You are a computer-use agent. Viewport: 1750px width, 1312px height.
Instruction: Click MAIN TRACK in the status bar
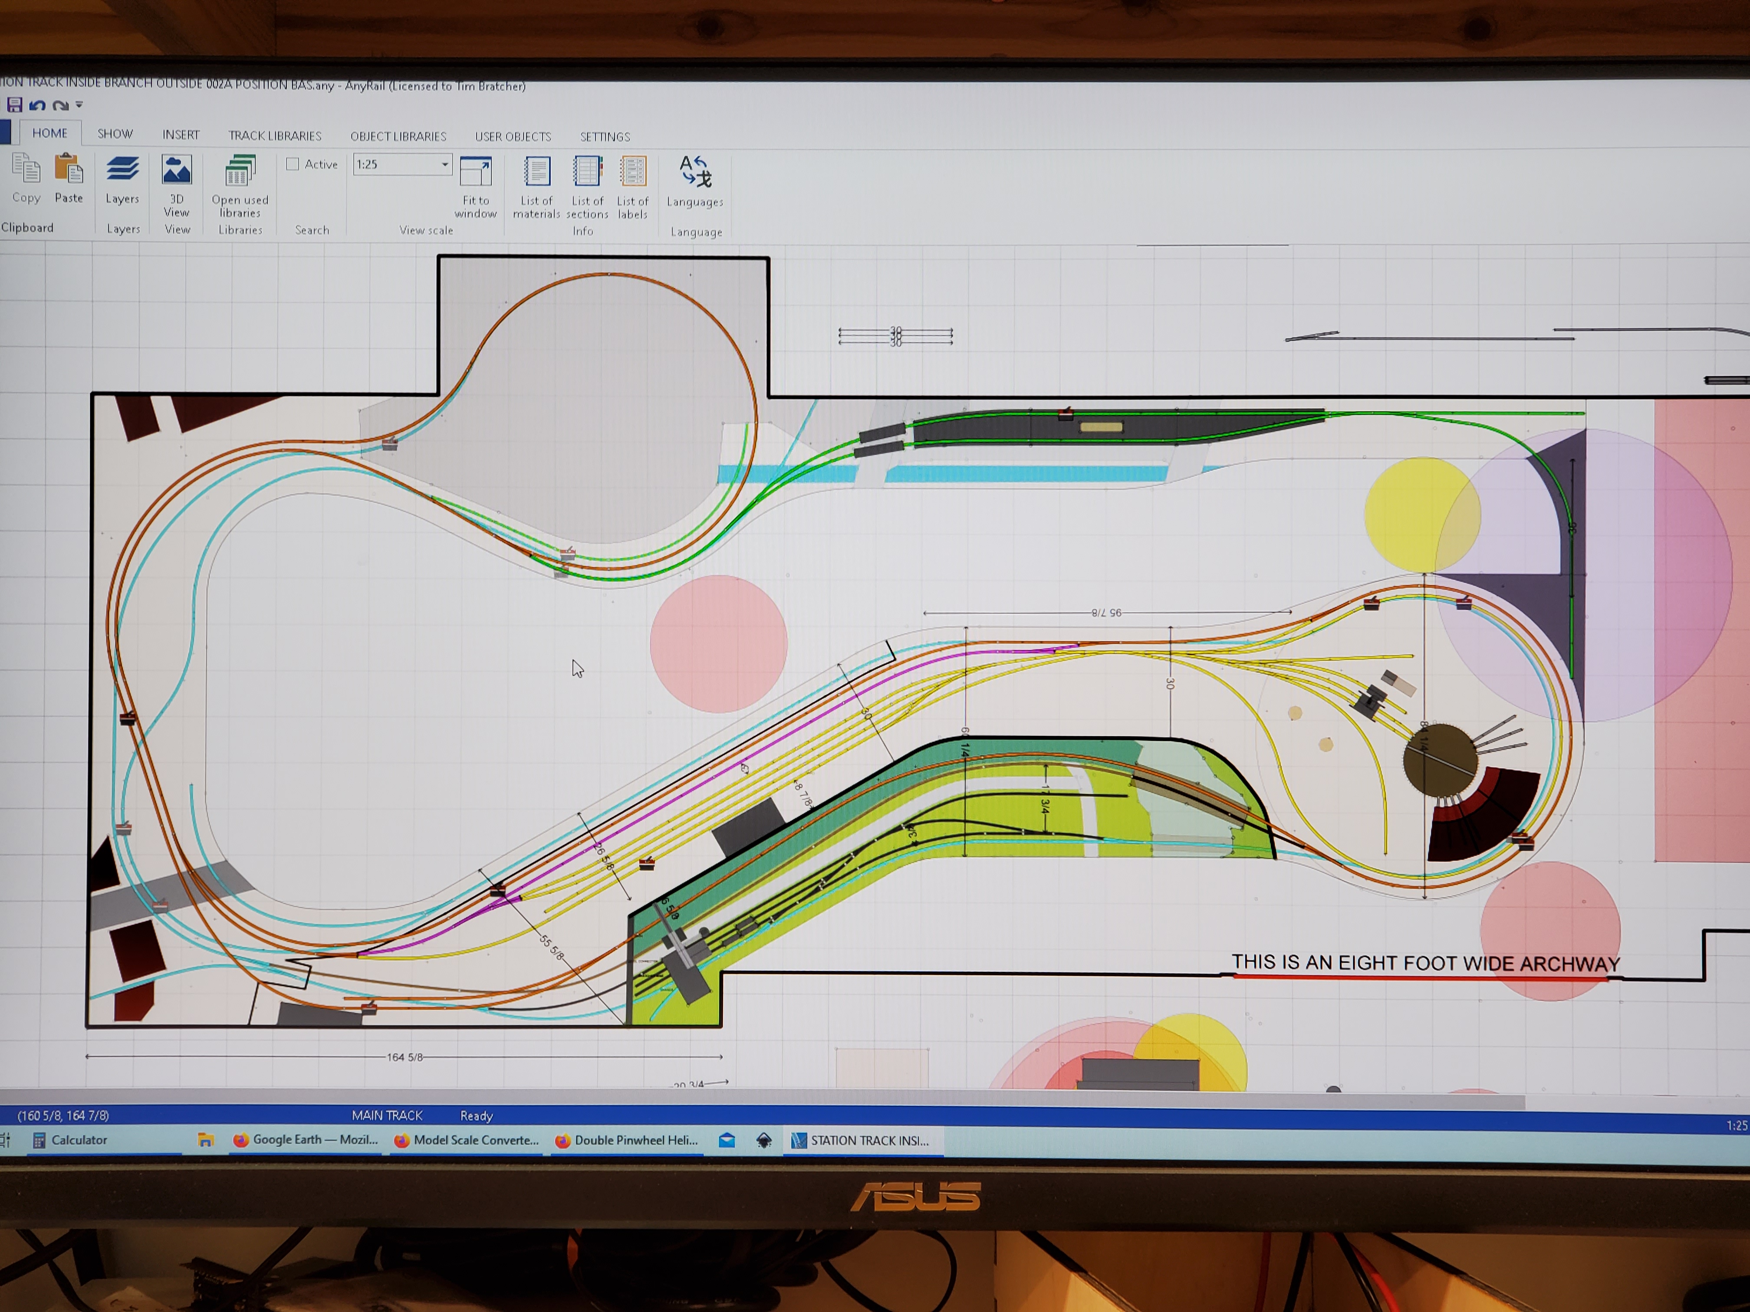(x=387, y=1115)
